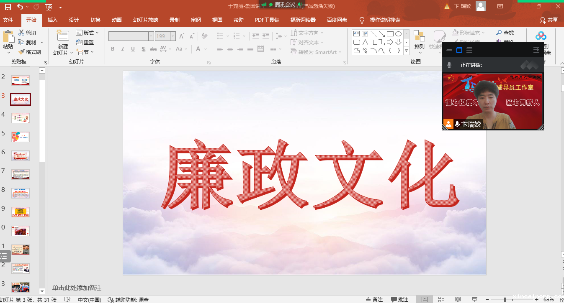Screen dimensions: 564x303
Task: Toggle Bold formatting
Action: click(x=113, y=49)
